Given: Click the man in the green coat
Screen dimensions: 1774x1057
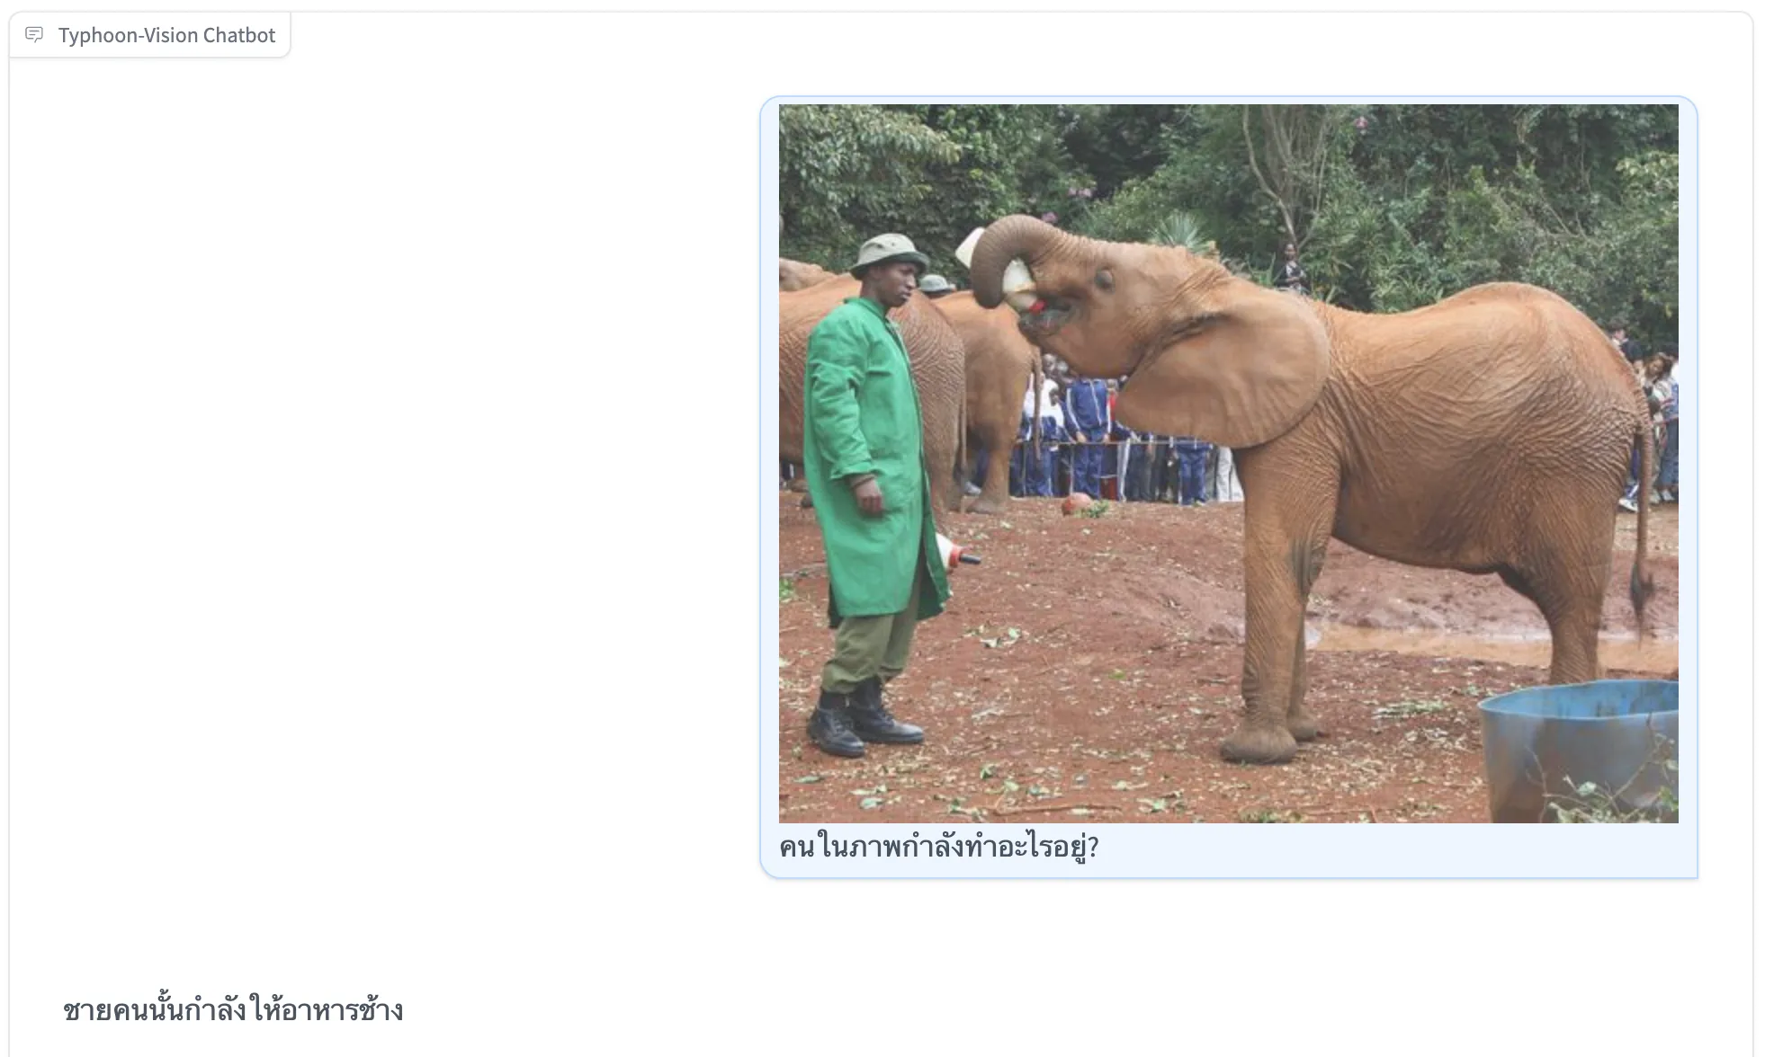Looking at the screenshot, I should pos(871,494).
